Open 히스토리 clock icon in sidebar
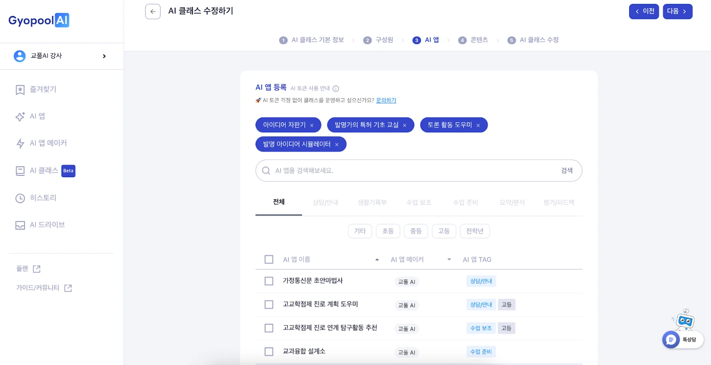Image resolution: width=711 pixels, height=365 pixels. tap(20, 198)
